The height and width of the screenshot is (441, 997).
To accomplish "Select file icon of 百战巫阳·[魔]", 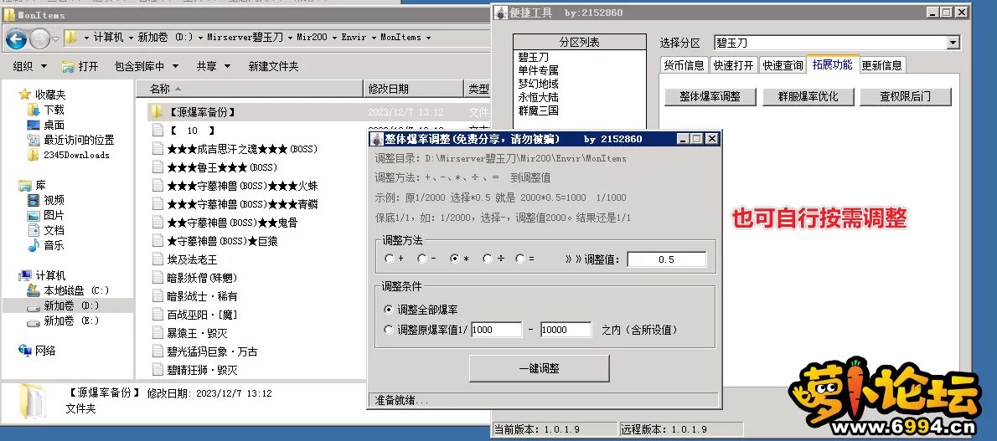I will 158,315.
